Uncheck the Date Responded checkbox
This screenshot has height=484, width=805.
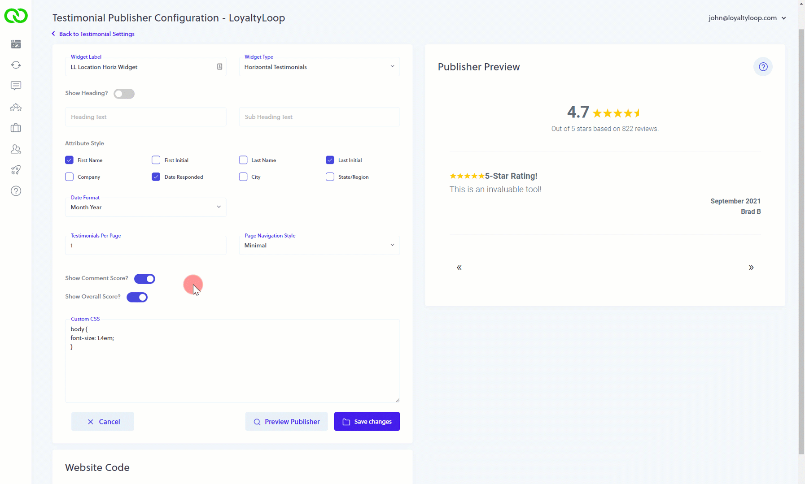pyautogui.click(x=156, y=177)
